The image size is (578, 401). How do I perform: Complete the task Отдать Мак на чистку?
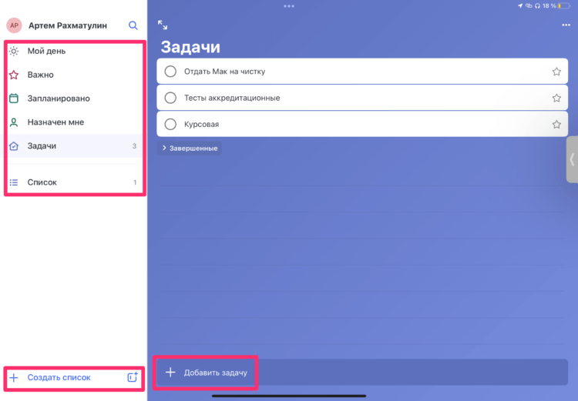pos(170,72)
